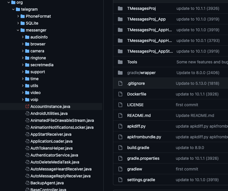Click the Dockerfile file icon
Image resolution: width=228 pixels, height=191 pixels.
coord(121,94)
